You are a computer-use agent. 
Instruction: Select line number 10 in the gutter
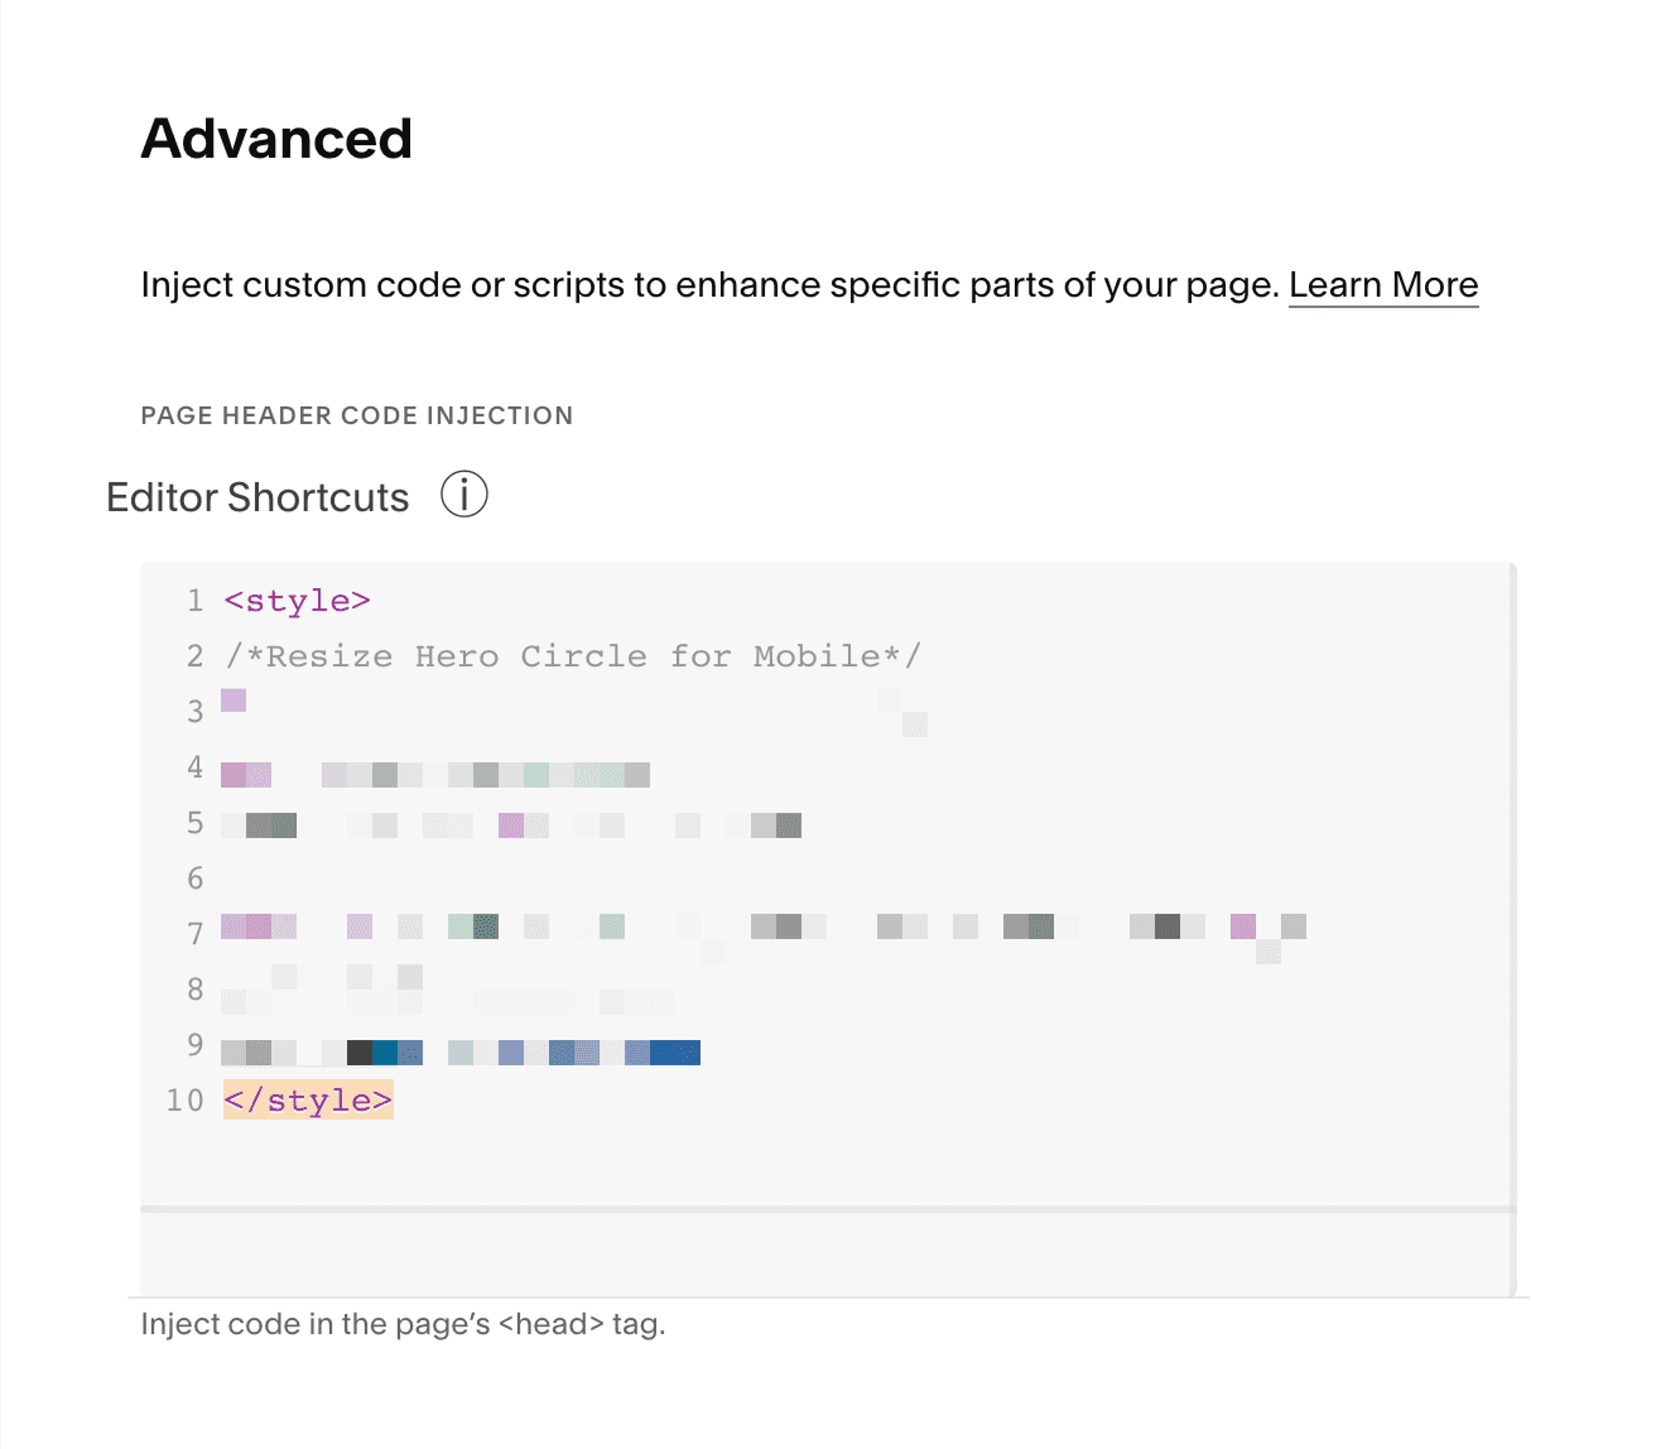coord(184,1101)
